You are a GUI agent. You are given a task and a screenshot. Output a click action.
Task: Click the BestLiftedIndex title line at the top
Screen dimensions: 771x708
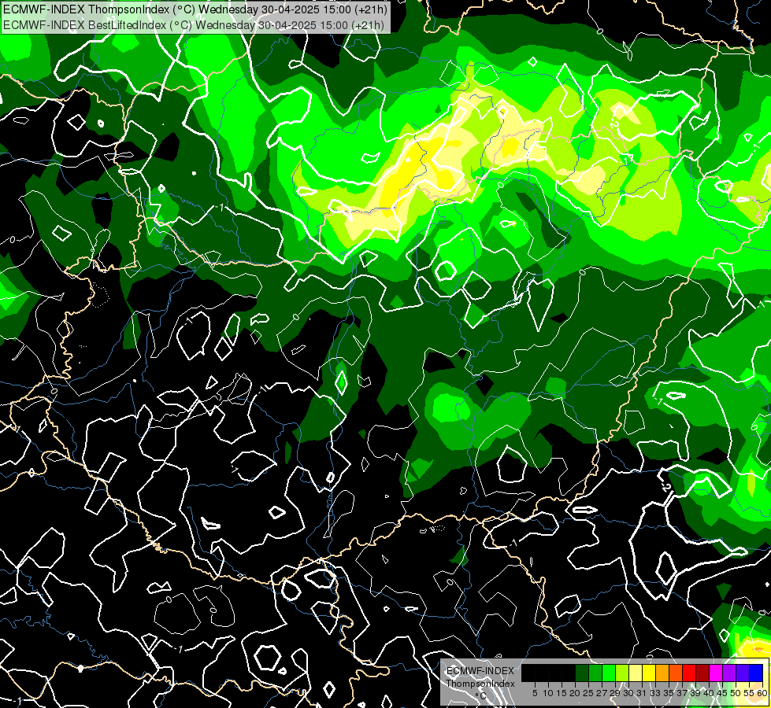coord(193,25)
